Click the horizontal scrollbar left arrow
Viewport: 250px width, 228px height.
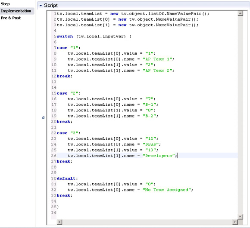[59, 222]
